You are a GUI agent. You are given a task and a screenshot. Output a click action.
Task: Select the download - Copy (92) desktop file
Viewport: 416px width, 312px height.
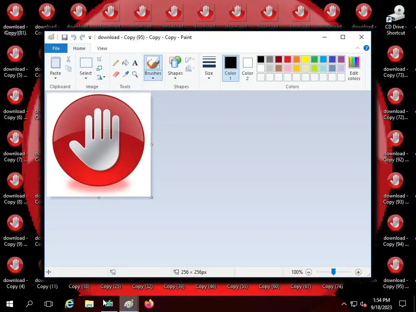pyautogui.click(x=395, y=146)
